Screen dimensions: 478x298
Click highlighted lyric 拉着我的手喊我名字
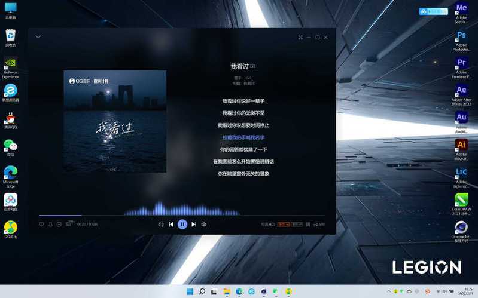coord(243,137)
